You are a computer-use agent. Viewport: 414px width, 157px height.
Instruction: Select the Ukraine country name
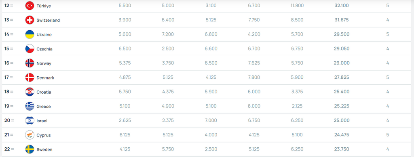tap(44, 35)
